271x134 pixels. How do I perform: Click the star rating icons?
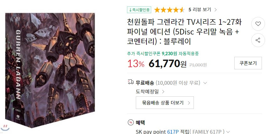(169, 10)
